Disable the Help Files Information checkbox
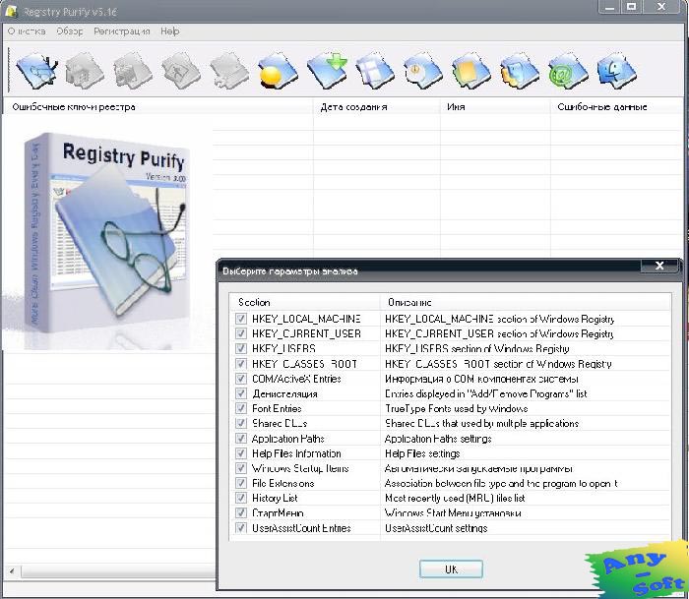The width and height of the screenshot is (689, 599). [x=241, y=453]
